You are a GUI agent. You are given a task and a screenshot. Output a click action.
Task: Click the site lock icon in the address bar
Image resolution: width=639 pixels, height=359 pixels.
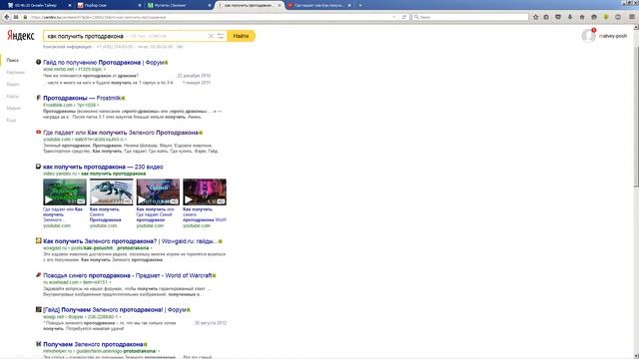point(25,17)
